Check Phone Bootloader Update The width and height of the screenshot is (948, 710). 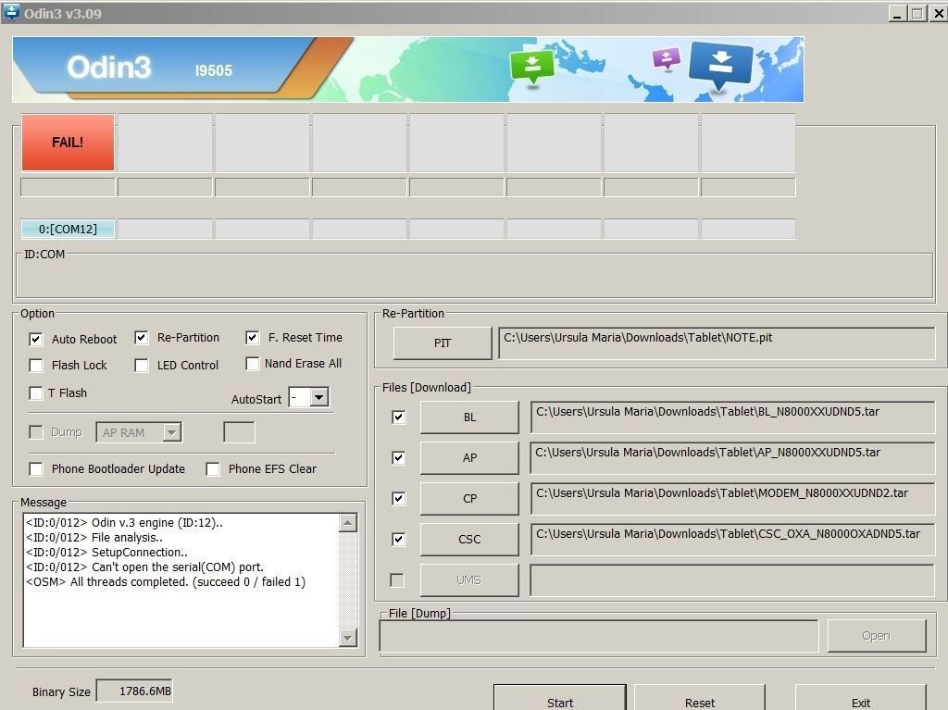[36, 468]
